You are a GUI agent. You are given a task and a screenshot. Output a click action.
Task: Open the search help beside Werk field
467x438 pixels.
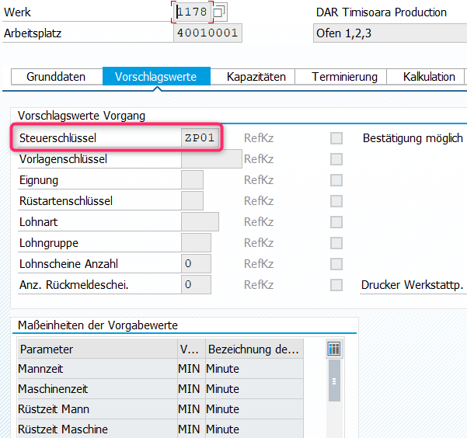pos(219,12)
